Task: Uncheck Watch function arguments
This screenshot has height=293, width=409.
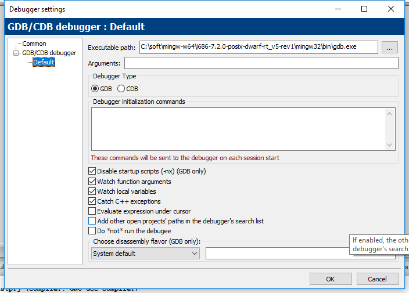Action: (92, 182)
